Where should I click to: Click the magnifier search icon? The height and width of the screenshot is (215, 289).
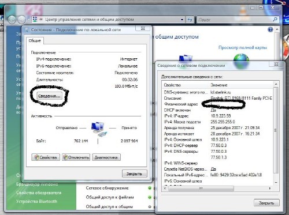point(275,20)
